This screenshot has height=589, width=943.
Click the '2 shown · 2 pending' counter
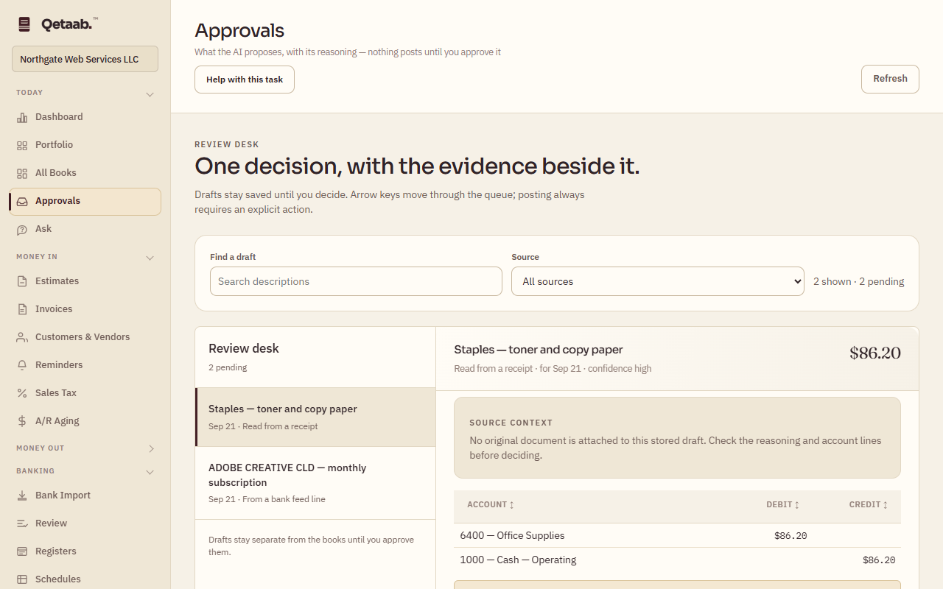coord(858,281)
